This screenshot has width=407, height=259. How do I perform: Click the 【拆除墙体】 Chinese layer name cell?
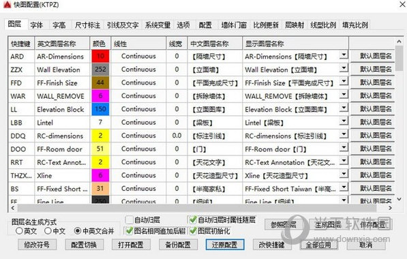click(x=215, y=96)
